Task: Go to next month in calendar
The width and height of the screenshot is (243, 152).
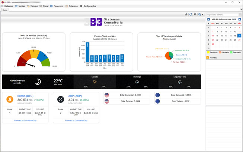Action: pyautogui.click(x=240, y=19)
